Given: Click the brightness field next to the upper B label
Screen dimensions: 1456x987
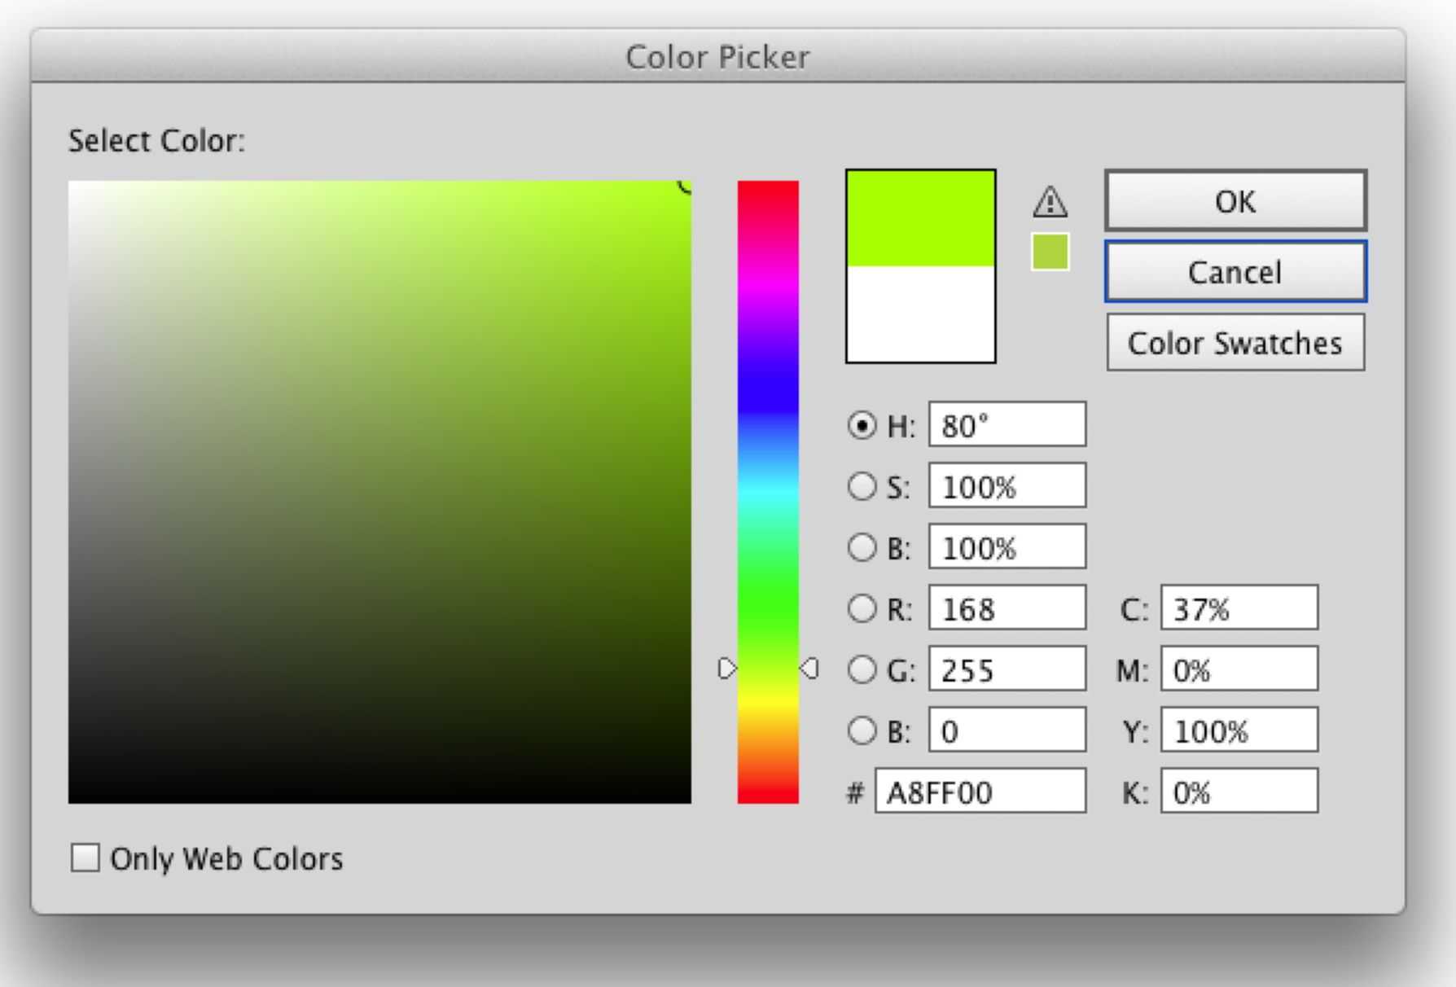Looking at the screenshot, I should point(1007,546).
